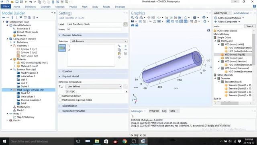Click the taskbar search box
The width and height of the screenshot is (257, 145).
[41, 141]
